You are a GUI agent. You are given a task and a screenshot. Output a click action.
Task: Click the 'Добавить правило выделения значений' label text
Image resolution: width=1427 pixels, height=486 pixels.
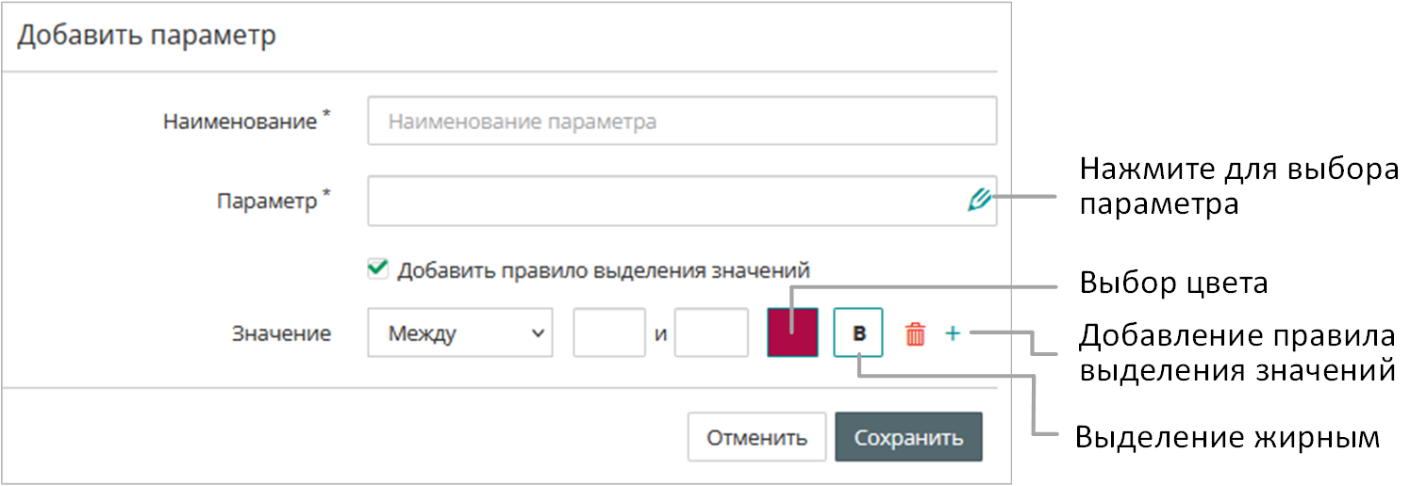(604, 270)
